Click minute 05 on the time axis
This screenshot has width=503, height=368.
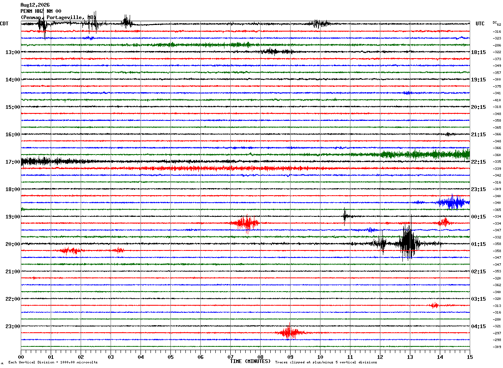pos(170,357)
